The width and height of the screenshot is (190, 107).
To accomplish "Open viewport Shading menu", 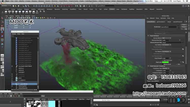I will point(11,16).
